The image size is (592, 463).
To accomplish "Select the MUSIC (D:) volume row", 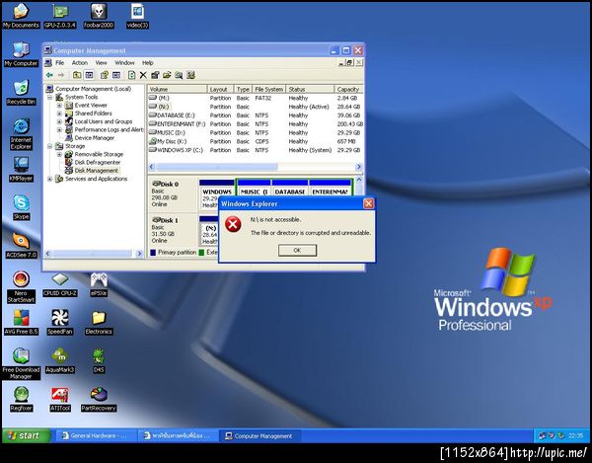I will [256, 132].
